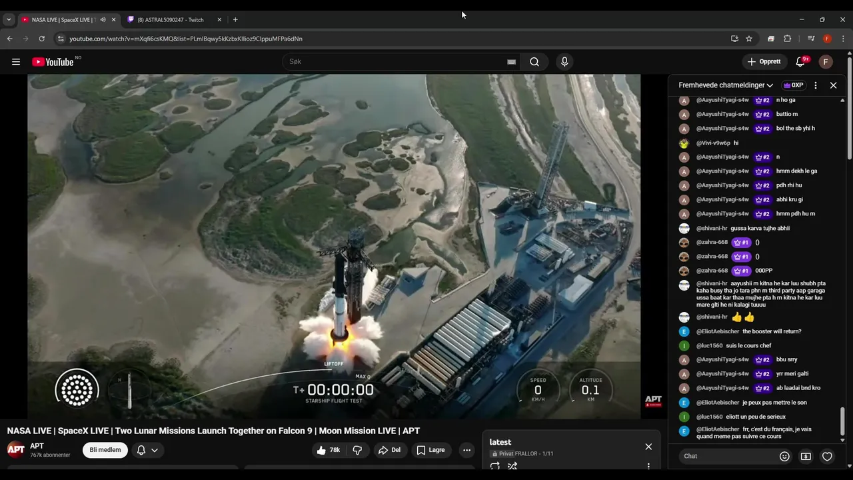Open the browser extensions puzzle icon

787,39
